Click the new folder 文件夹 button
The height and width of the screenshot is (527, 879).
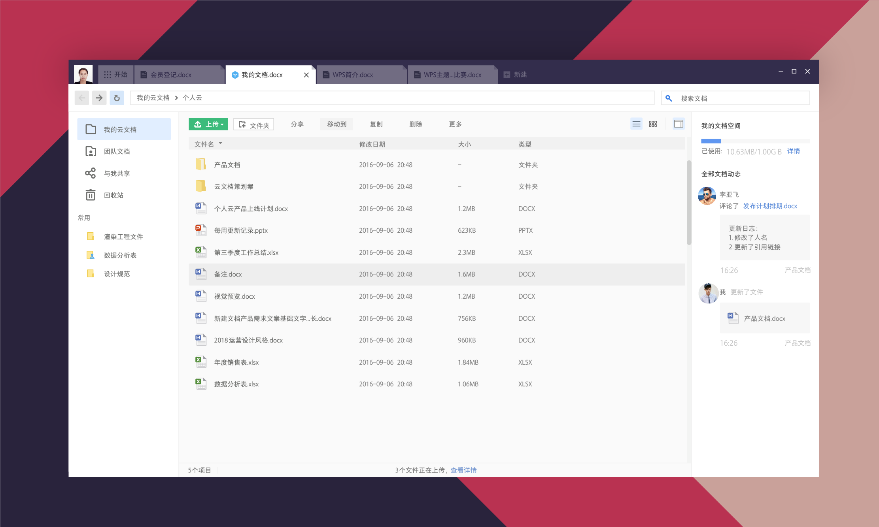tap(254, 124)
